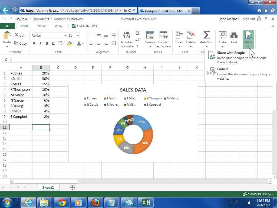This screenshot has height=208, width=277.
Task: Launch Firefox from the Windows taskbar
Action: [95, 202]
